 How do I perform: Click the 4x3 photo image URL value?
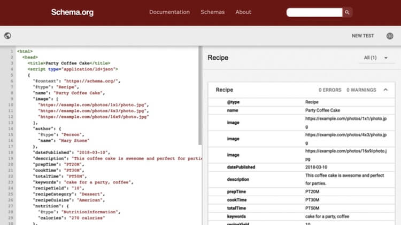tap(346, 139)
